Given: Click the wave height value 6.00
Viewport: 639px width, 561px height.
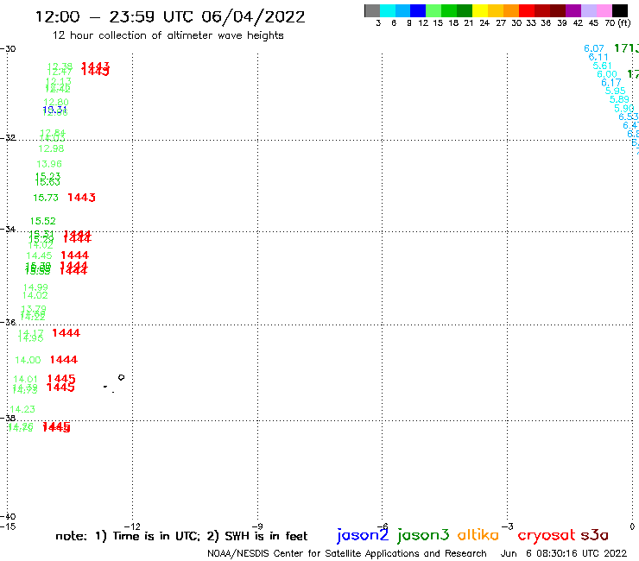Looking at the screenshot, I should click(x=607, y=74).
